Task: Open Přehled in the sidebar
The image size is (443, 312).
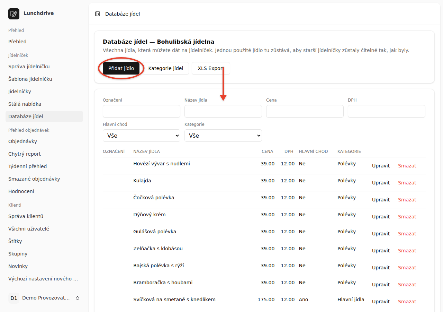Action: click(44, 42)
